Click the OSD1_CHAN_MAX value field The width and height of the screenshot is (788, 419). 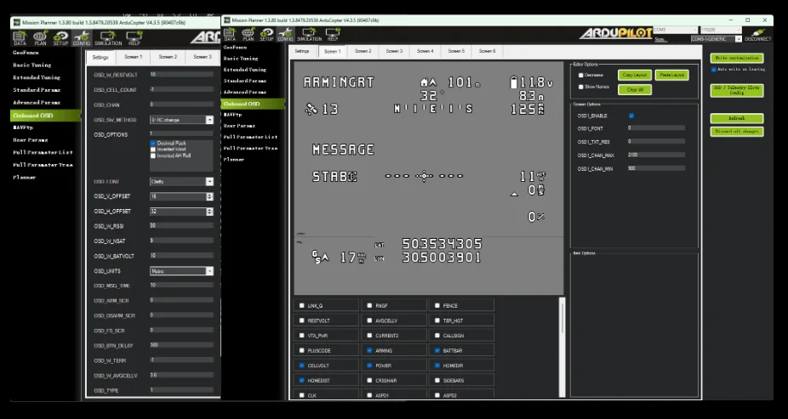tap(655, 155)
